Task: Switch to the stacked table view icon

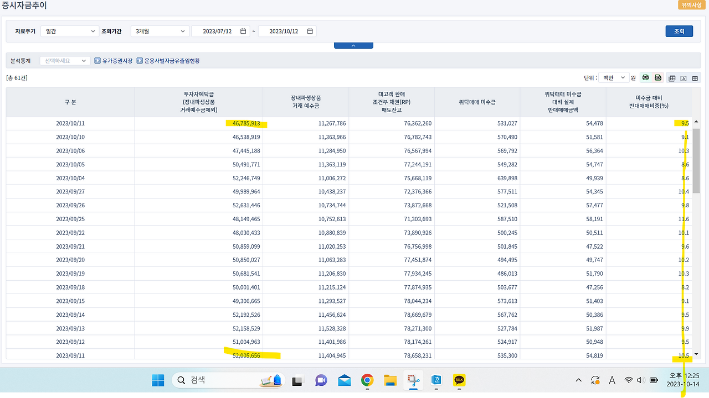Action: pyautogui.click(x=672, y=78)
